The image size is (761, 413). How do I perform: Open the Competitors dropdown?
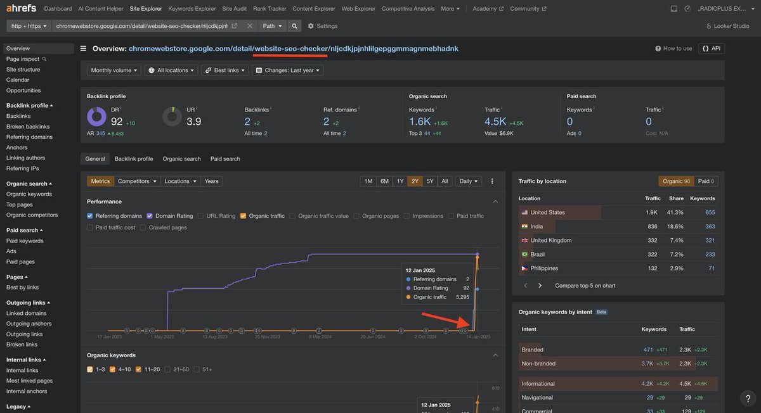pos(138,181)
